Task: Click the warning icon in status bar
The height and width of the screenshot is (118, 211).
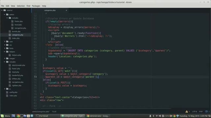Action: [x=187, y=111]
